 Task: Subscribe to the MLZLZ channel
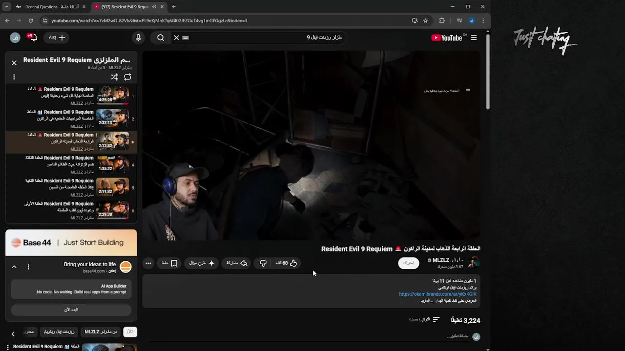pyautogui.click(x=409, y=263)
